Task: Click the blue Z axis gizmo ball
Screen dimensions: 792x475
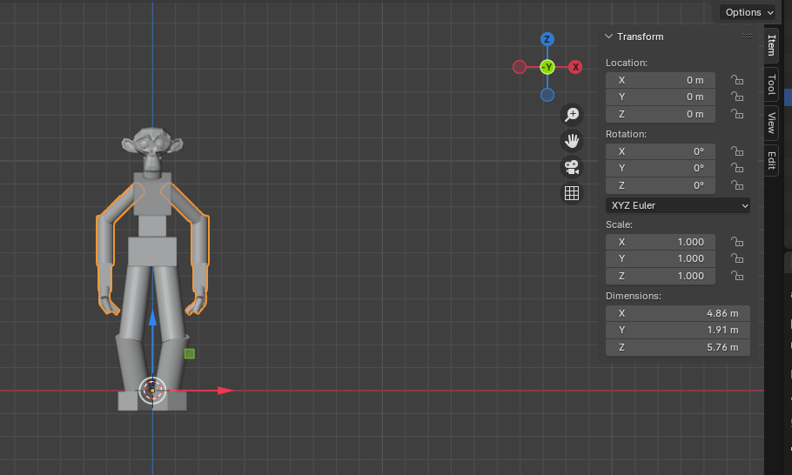Action: 547,39
